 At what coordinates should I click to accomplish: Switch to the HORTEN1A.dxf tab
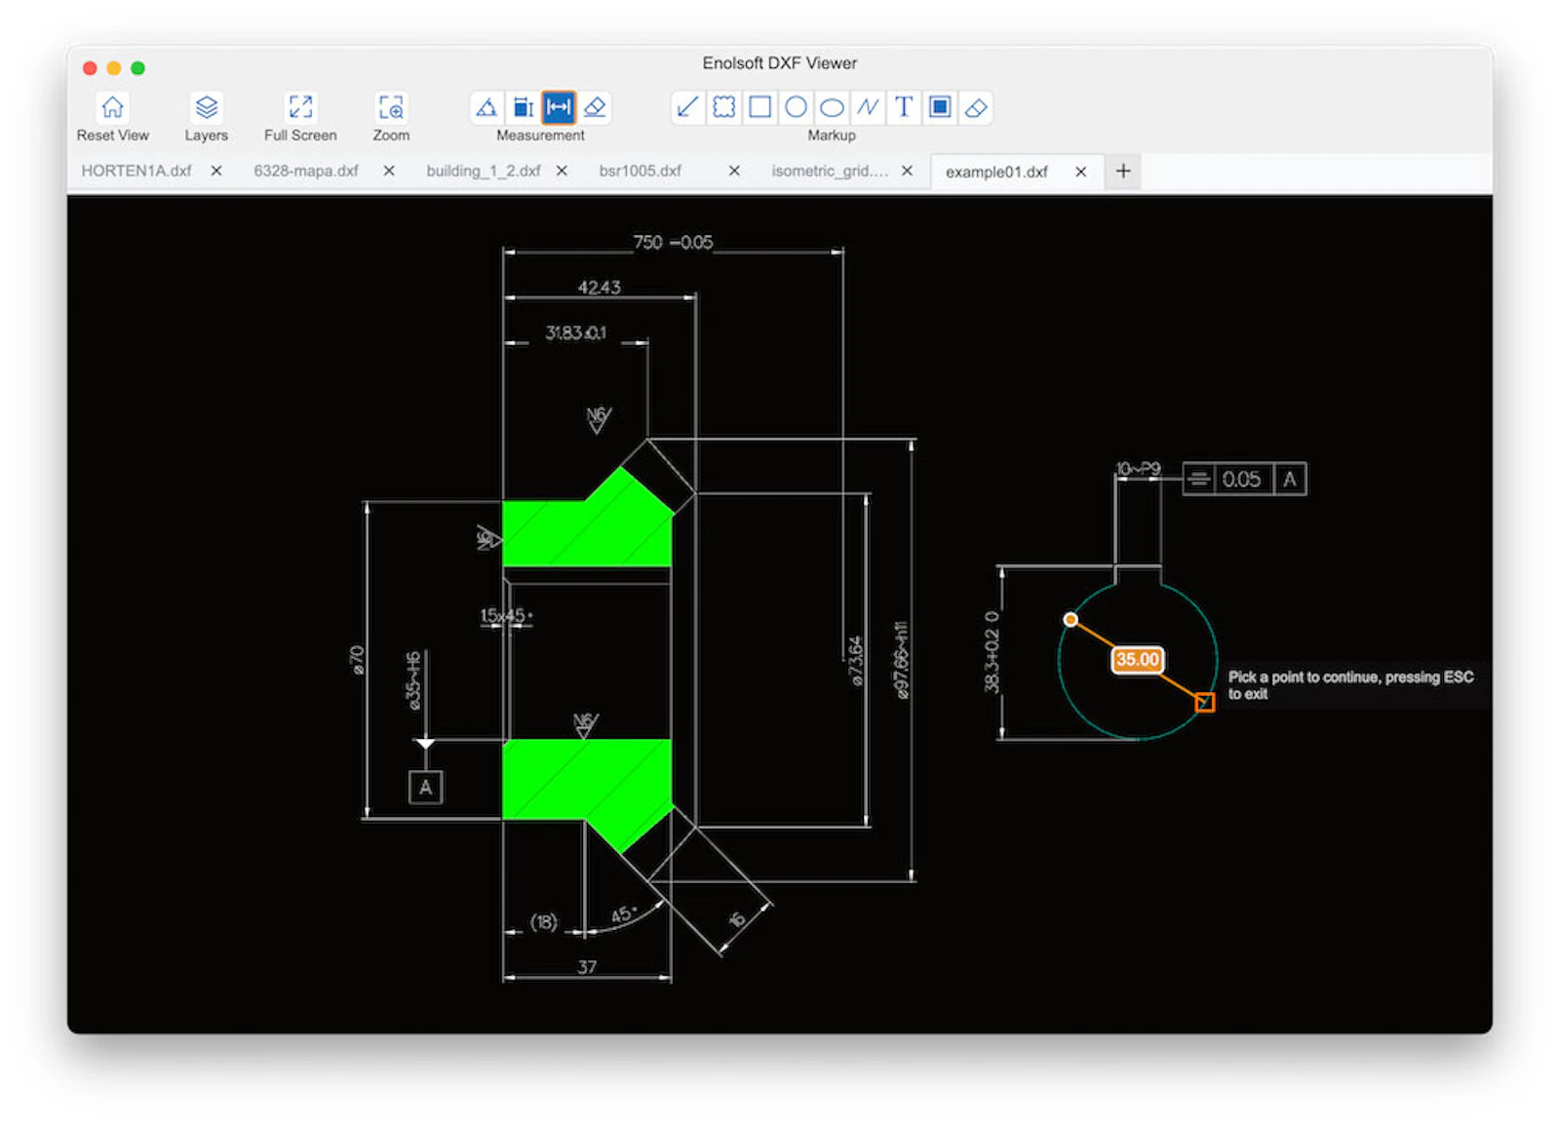(x=136, y=171)
